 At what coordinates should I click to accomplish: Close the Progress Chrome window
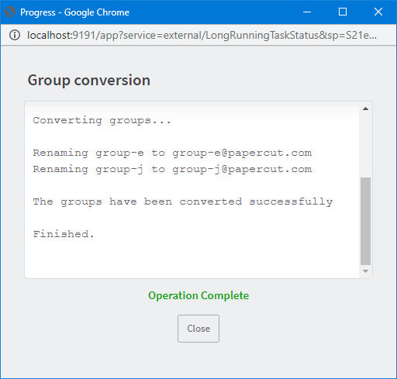coord(378,12)
